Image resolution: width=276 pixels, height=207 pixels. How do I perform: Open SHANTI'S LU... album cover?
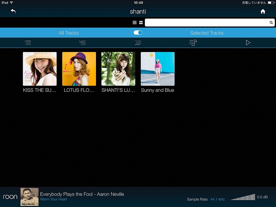coord(118,69)
